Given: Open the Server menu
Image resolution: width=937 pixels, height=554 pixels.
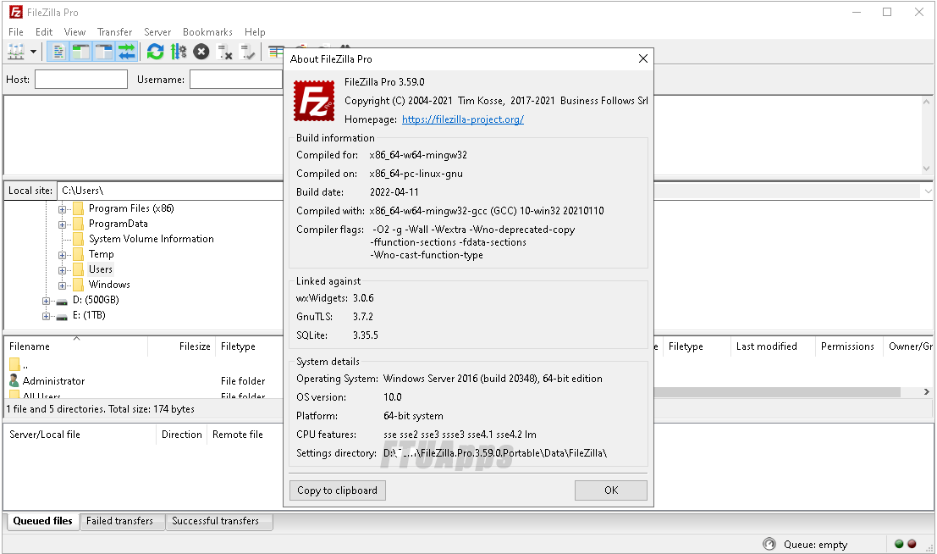Looking at the screenshot, I should (x=157, y=31).
